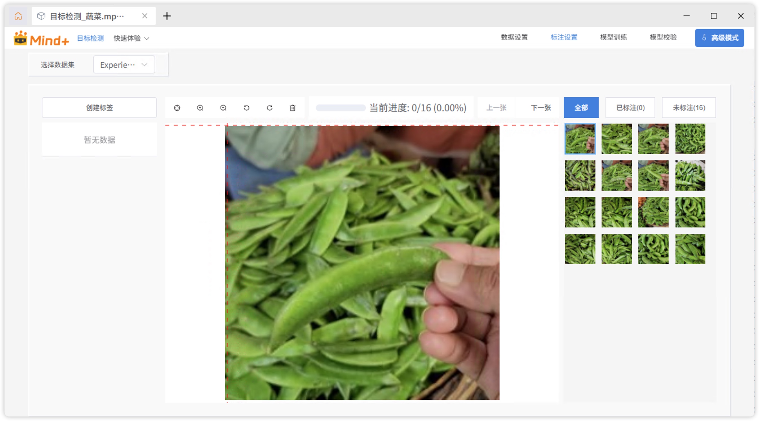This screenshot has height=421, width=759.
Task: Click the zoom in magnifier icon
Action: (x=200, y=108)
